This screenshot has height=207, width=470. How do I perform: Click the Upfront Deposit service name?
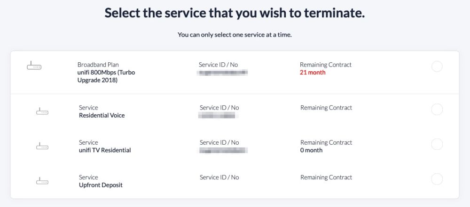(101, 185)
